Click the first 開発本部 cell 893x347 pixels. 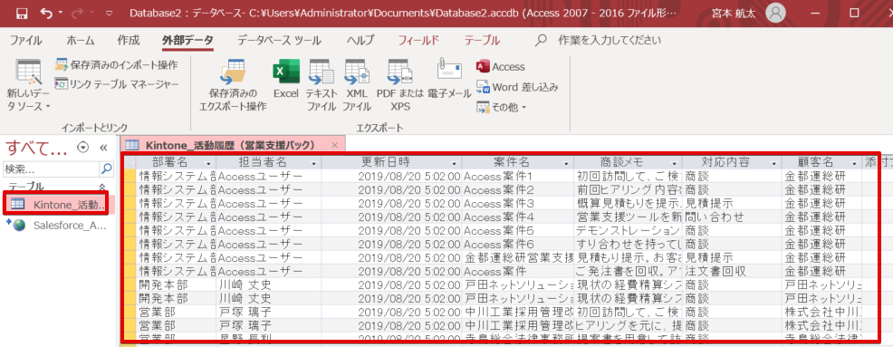pos(176,284)
